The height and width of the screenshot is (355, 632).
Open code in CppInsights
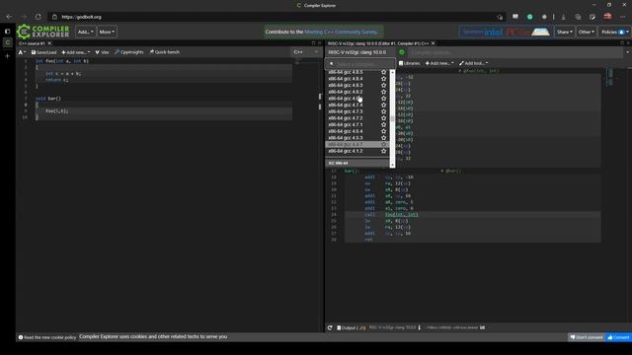pos(129,52)
